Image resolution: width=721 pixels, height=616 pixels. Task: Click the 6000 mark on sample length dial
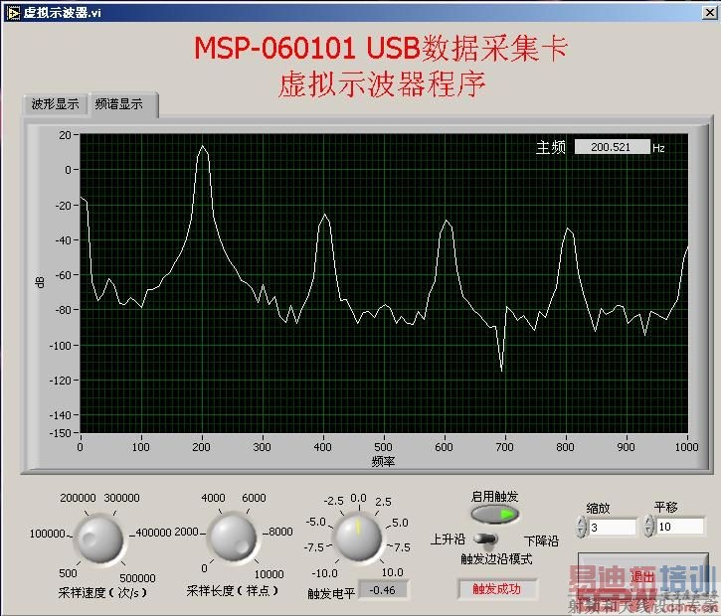[x=254, y=498]
